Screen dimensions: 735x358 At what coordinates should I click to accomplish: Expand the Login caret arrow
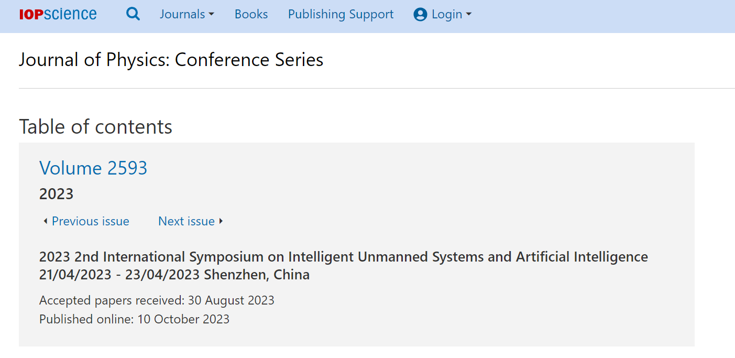point(468,15)
